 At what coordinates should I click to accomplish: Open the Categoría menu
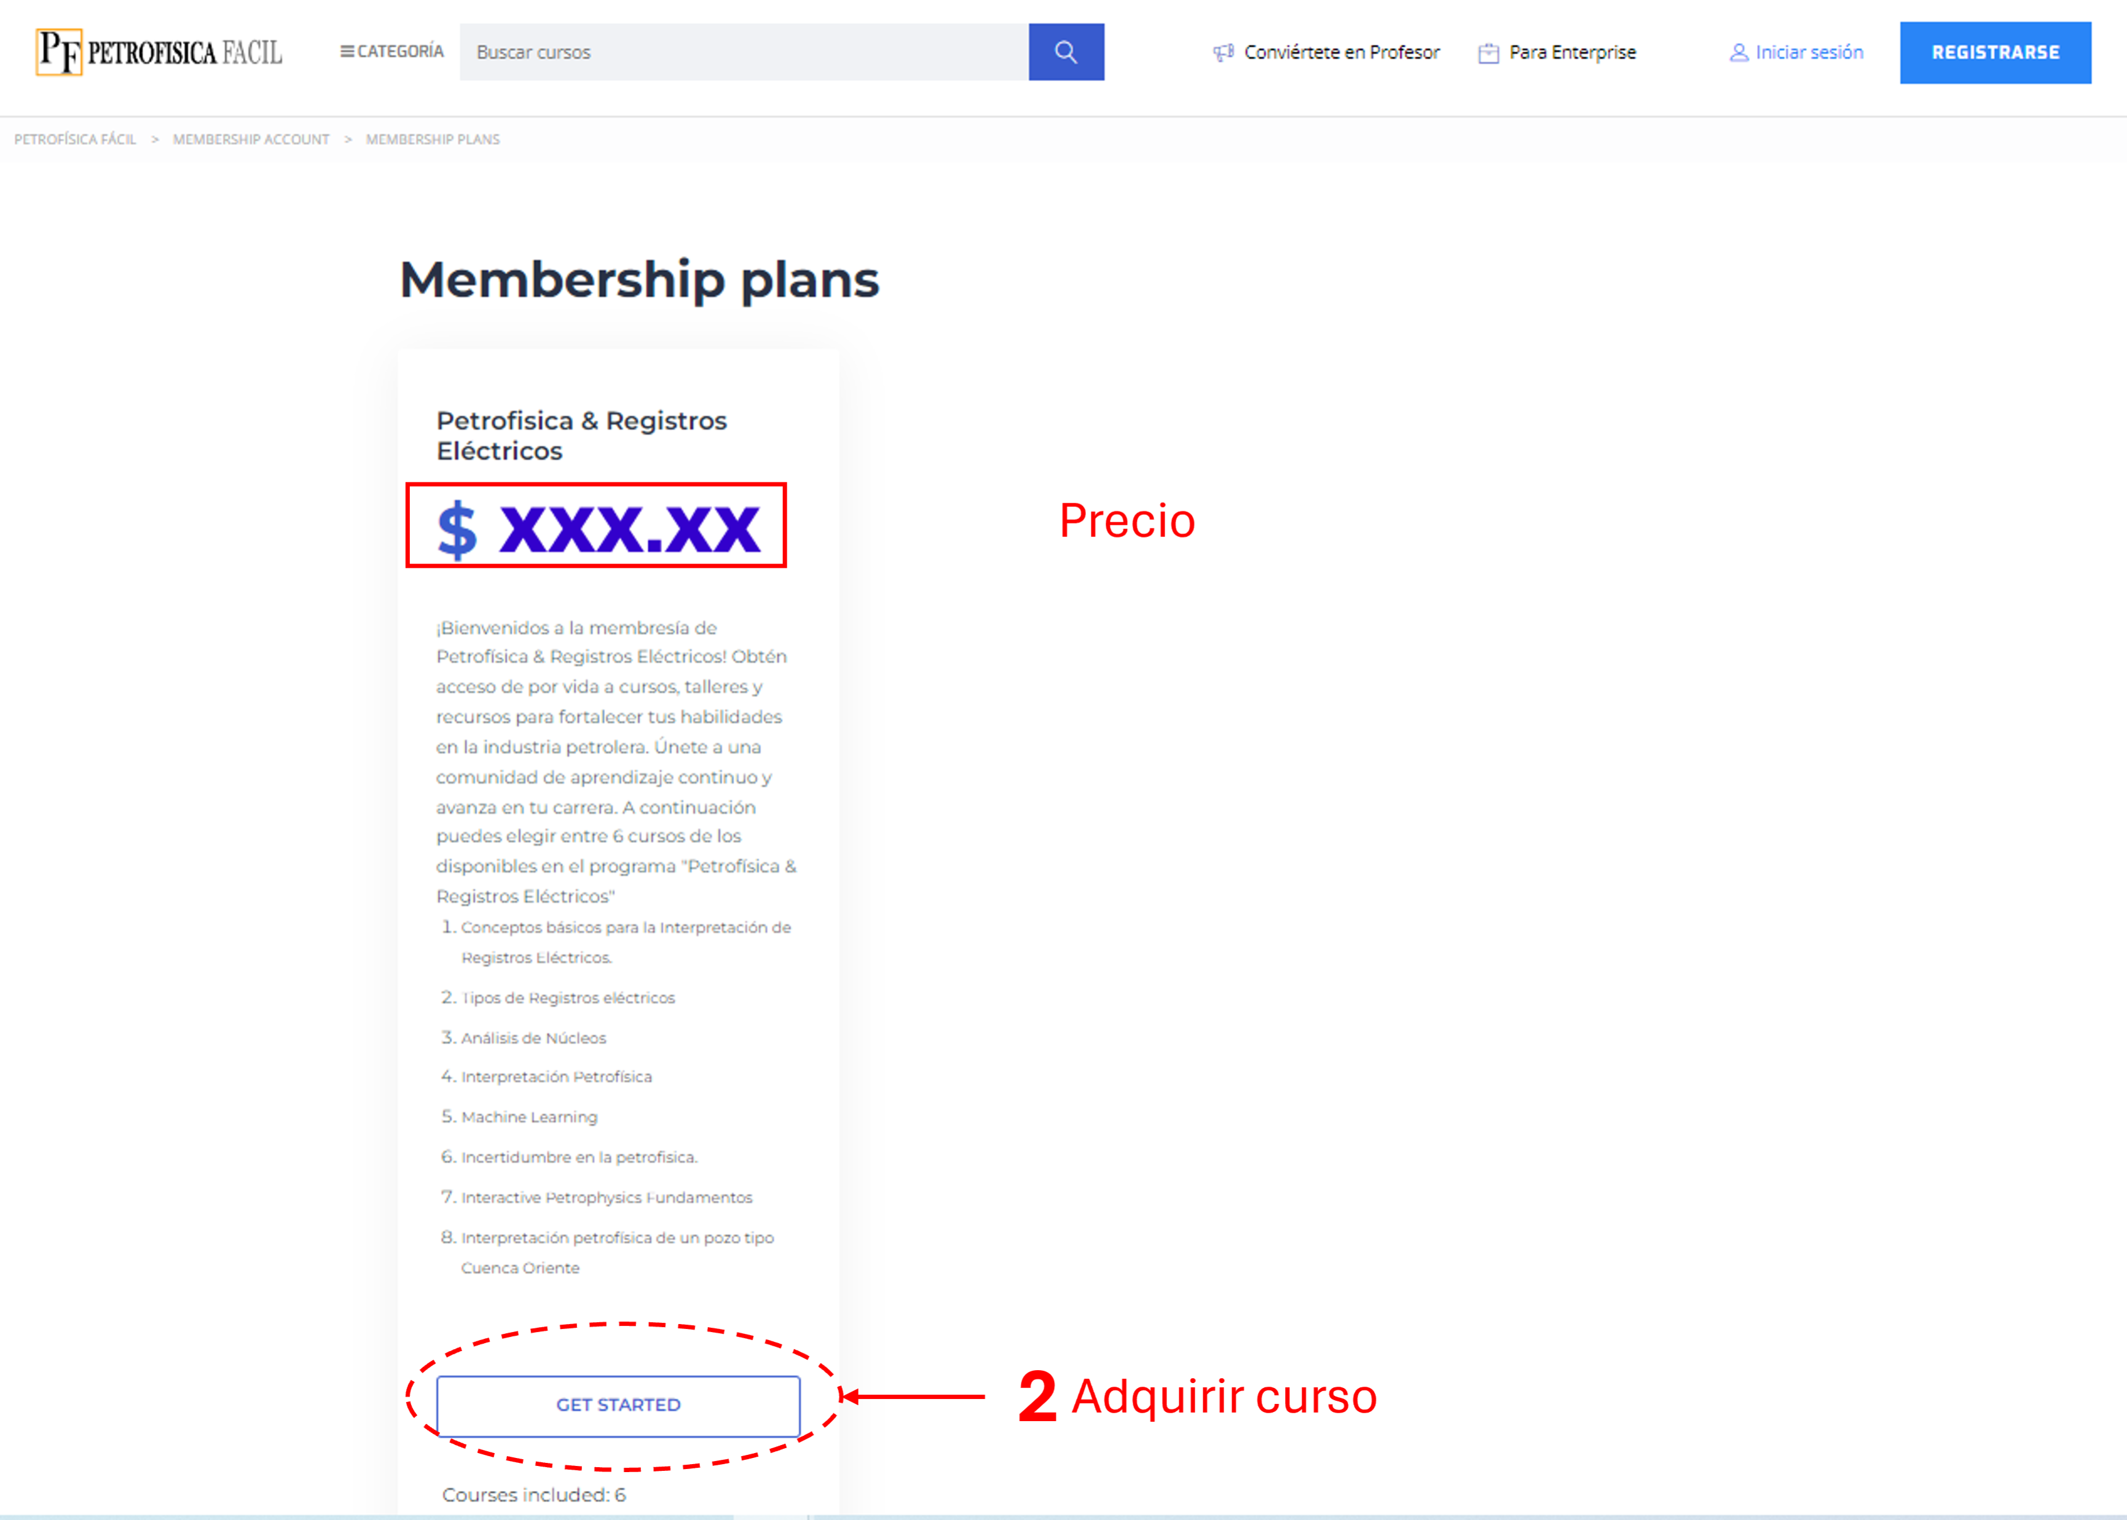tap(391, 52)
